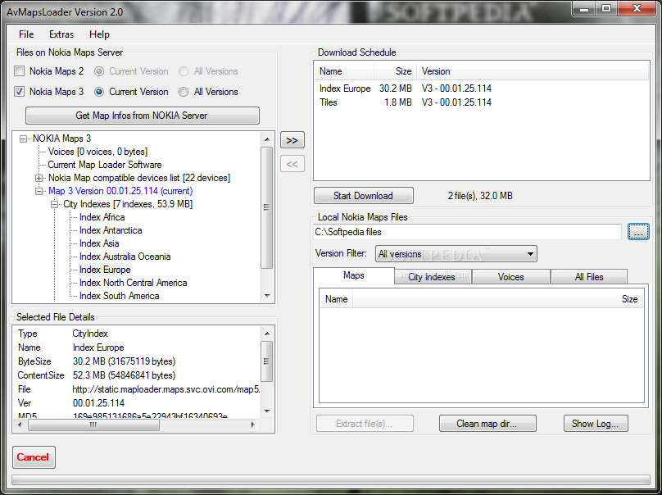Browse for local maps folder with ... button
Screen dimensions: 662x495
638,232
